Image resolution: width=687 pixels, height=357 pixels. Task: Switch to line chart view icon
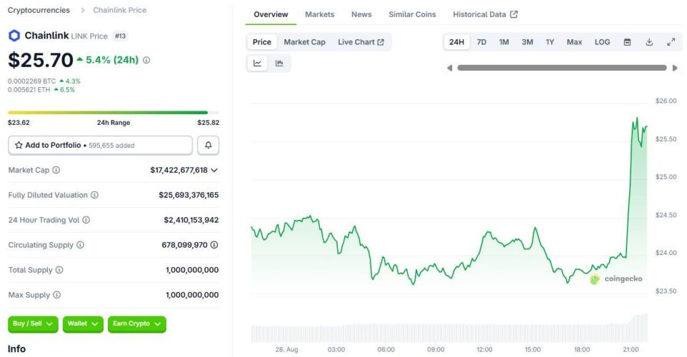coord(258,63)
